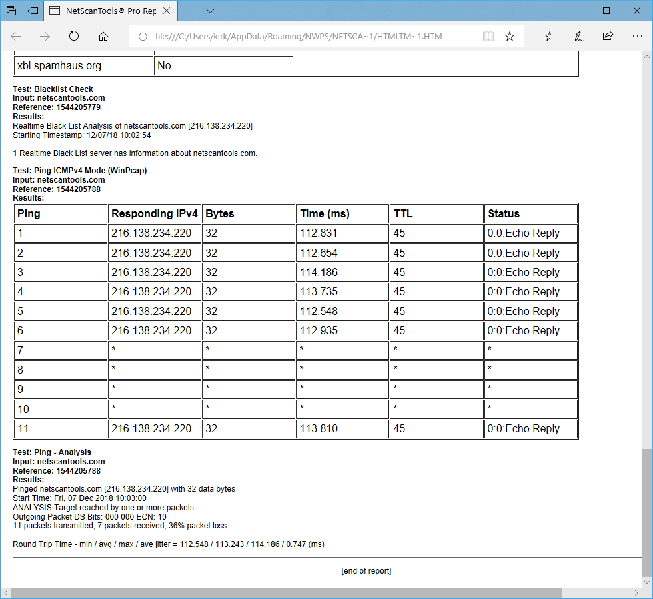Click the 36% packet loss summary line
Image resolution: width=653 pixels, height=599 pixels.
point(119,526)
